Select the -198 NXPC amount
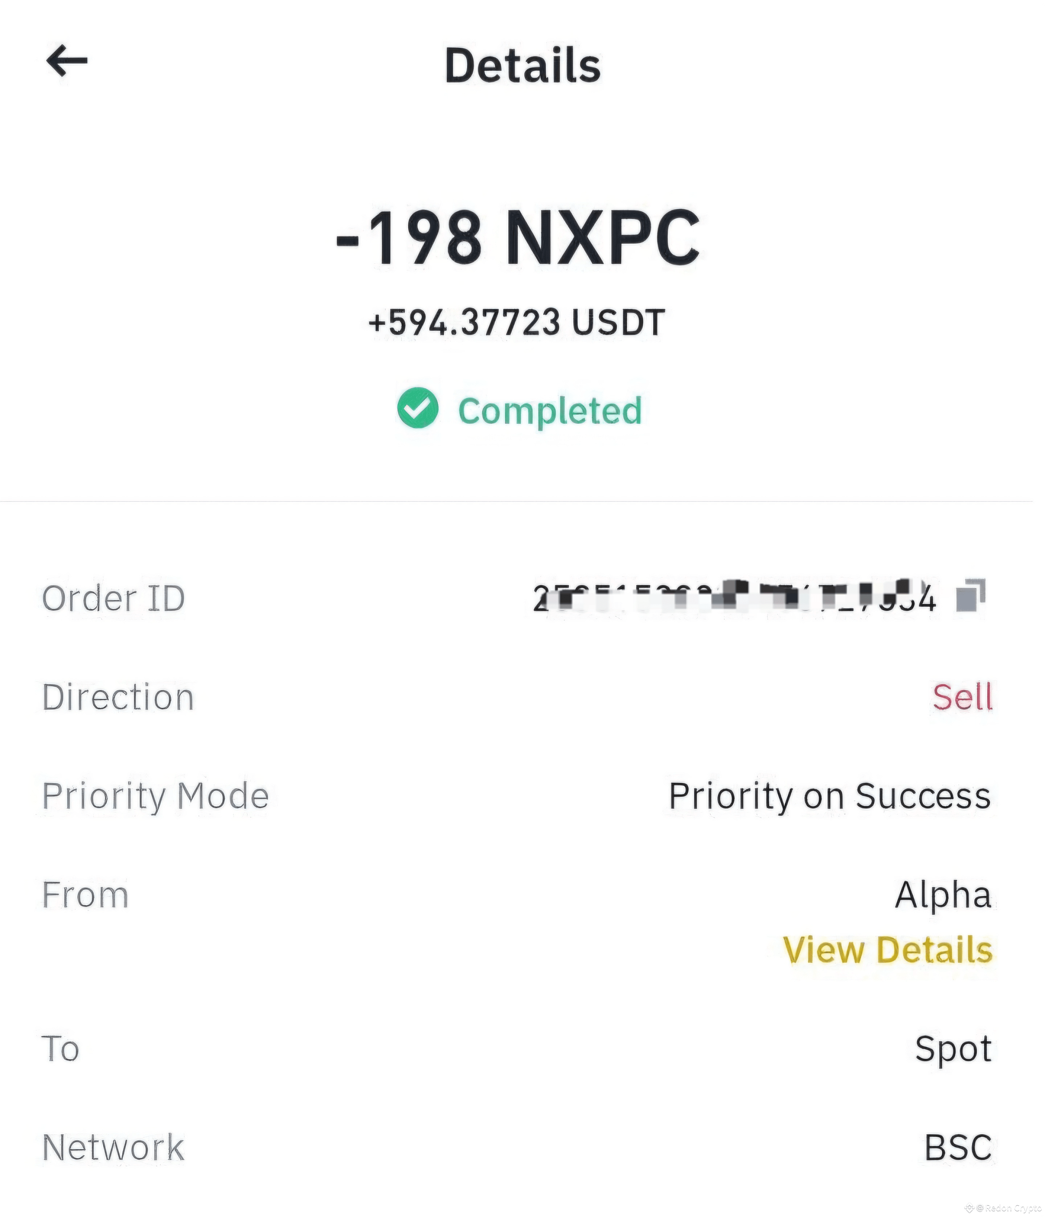 tap(518, 238)
